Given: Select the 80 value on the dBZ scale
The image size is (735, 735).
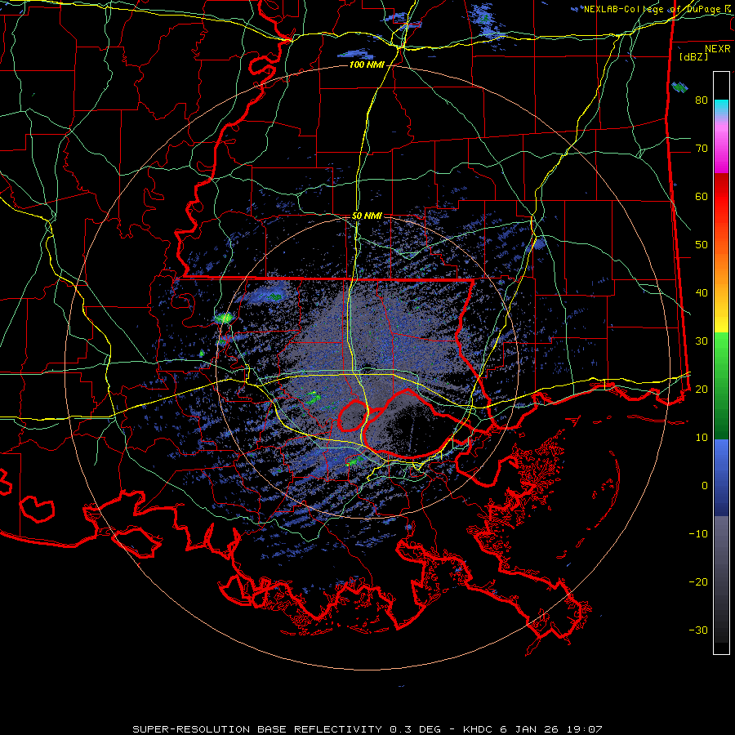Looking at the screenshot, I should click(702, 100).
